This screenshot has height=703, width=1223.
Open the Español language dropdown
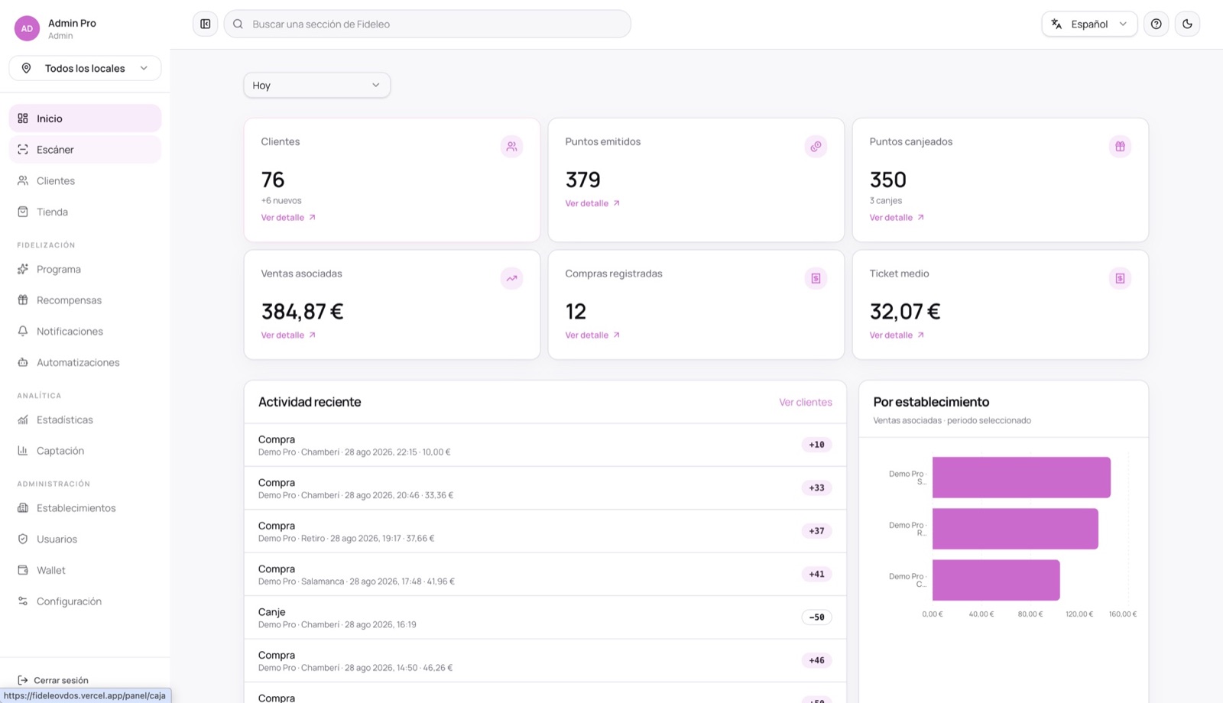click(1089, 24)
